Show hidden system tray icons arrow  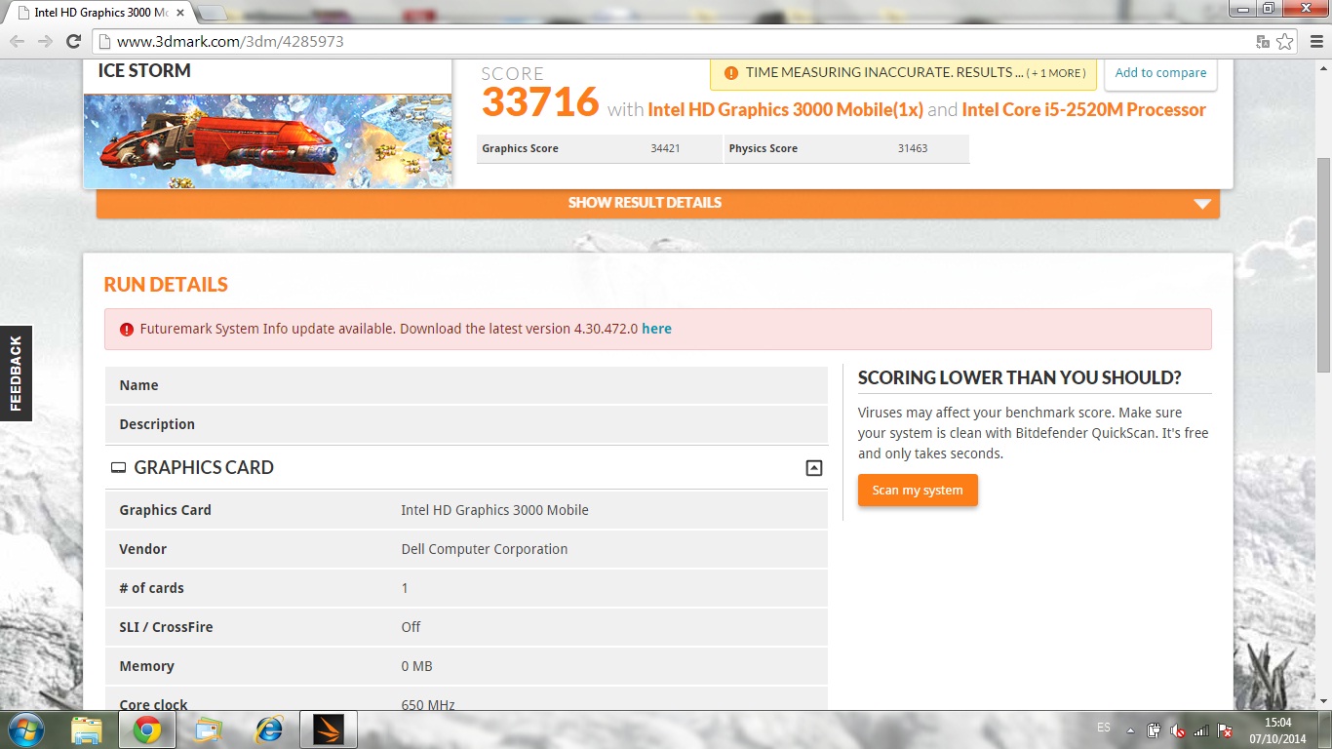click(x=1130, y=729)
